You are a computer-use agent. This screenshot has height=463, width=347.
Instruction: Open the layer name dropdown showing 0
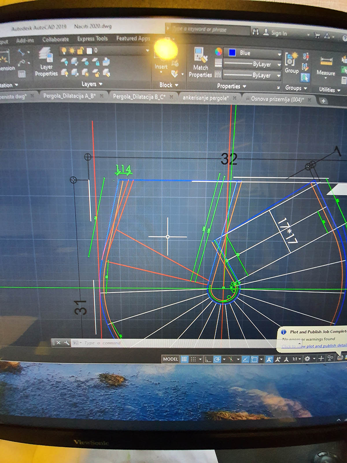[x=105, y=51]
